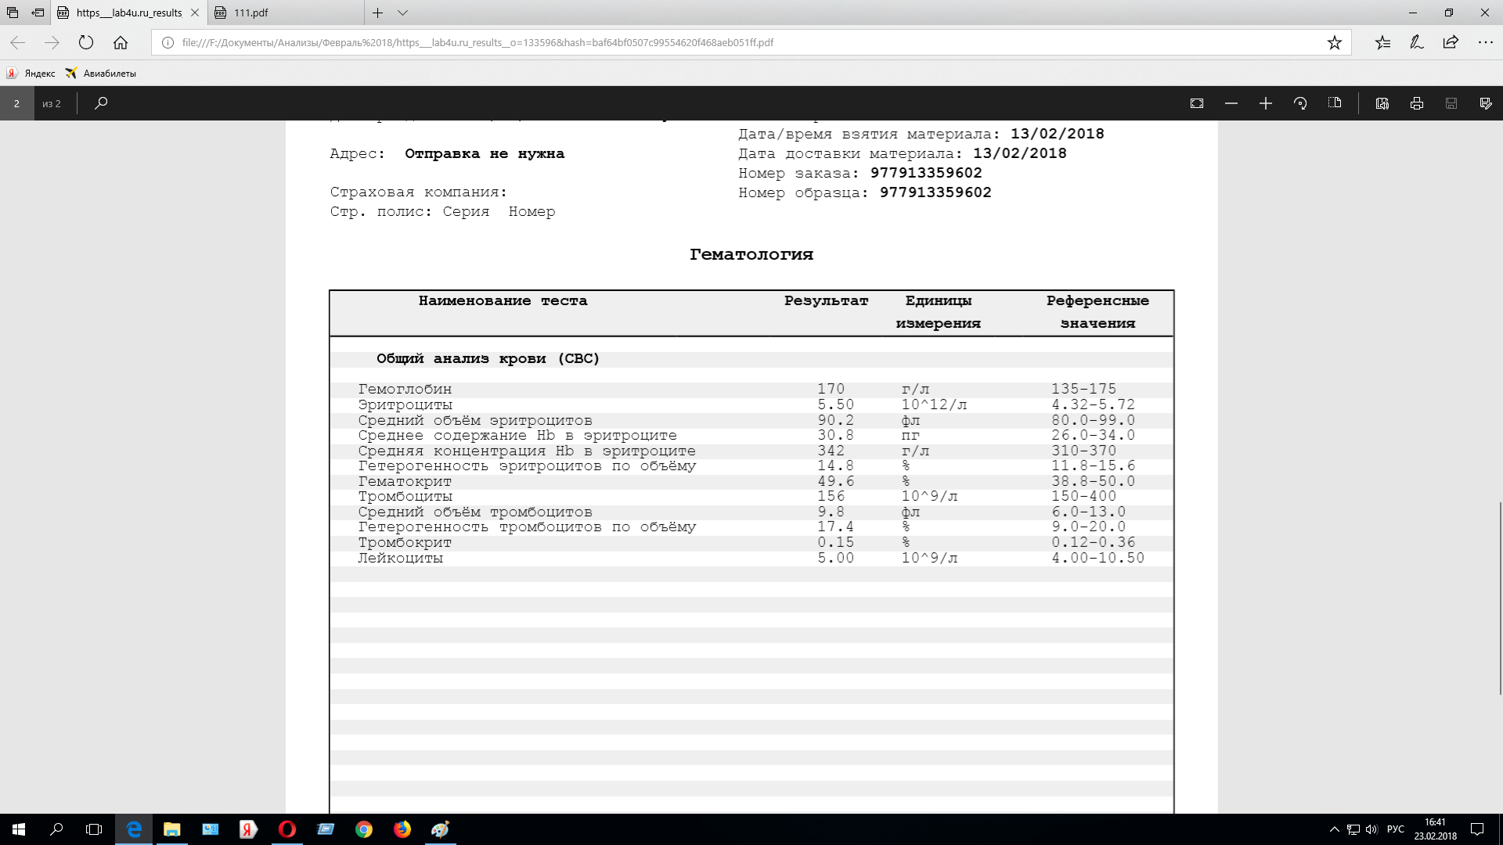Expand the tab preview chevron
The image size is (1503, 845).
point(402,13)
